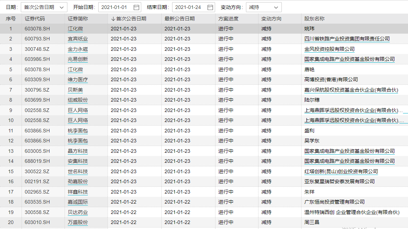
Task: Sort by 股东名称 column header
Action: 314,19
